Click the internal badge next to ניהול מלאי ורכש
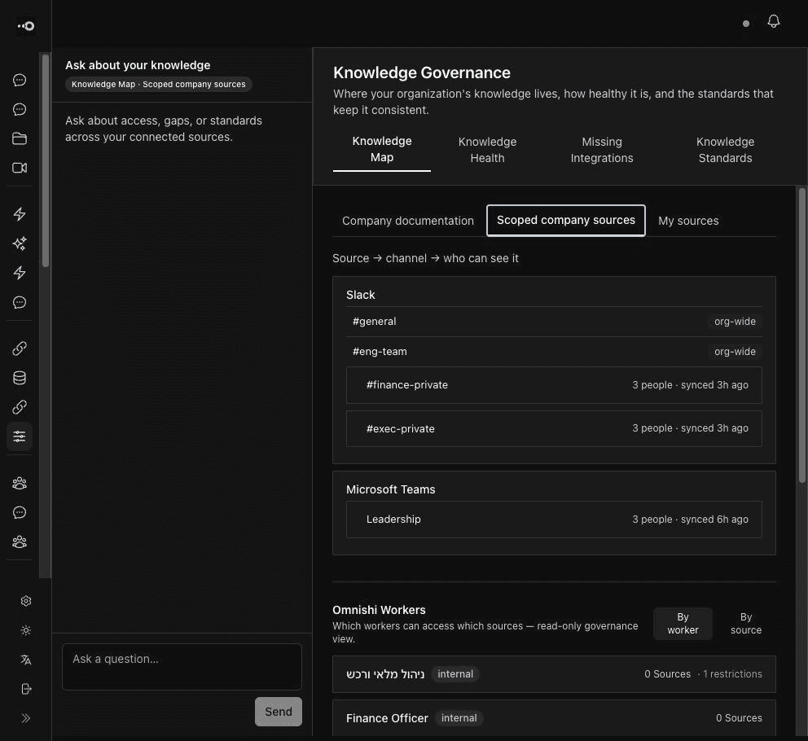 [455, 674]
